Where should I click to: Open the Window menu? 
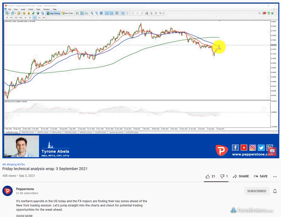[46, 9]
